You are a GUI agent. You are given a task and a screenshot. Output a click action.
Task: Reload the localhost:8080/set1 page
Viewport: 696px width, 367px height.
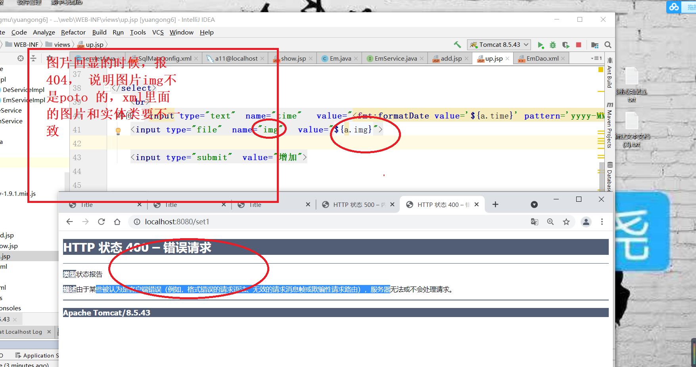point(102,222)
